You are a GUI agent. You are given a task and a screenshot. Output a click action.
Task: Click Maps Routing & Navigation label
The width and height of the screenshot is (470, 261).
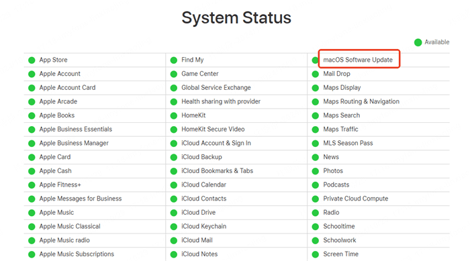point(361,101)
